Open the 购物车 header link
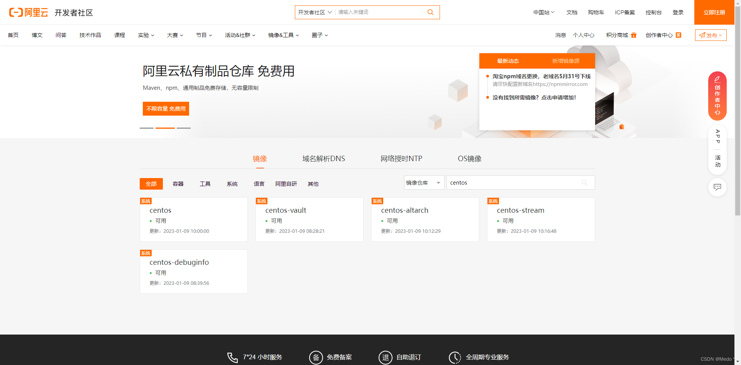This screenshot has width=741, height=365. tap(596, 12)
